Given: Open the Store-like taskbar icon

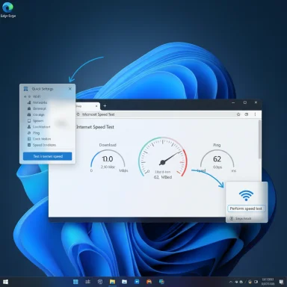Looking at the screenshot, I should click(161, 282).
